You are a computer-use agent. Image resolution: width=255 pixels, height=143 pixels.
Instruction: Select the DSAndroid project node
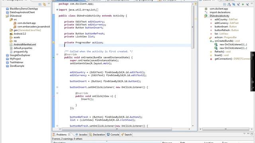point(16,16)
